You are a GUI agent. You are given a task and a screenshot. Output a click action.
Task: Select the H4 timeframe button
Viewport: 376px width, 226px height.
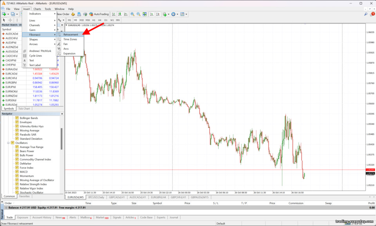click(100, 20)
